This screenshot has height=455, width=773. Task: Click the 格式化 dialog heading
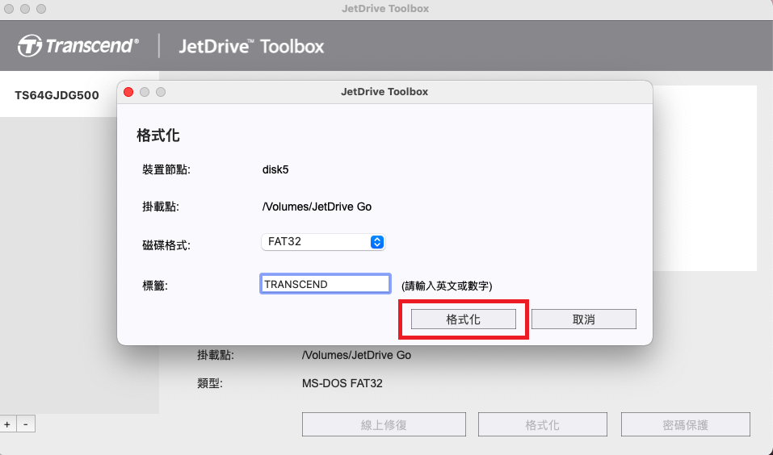pyautogui.click(x=158, y=136)
